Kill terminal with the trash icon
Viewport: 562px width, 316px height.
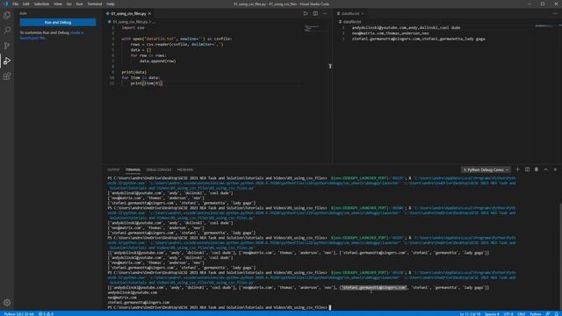coord(537,169)
